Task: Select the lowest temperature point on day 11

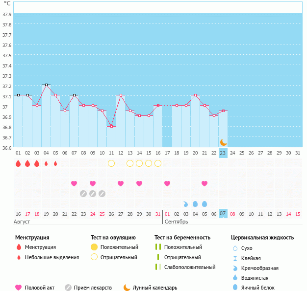Action: pyautogui.click(x=111, y=127)
